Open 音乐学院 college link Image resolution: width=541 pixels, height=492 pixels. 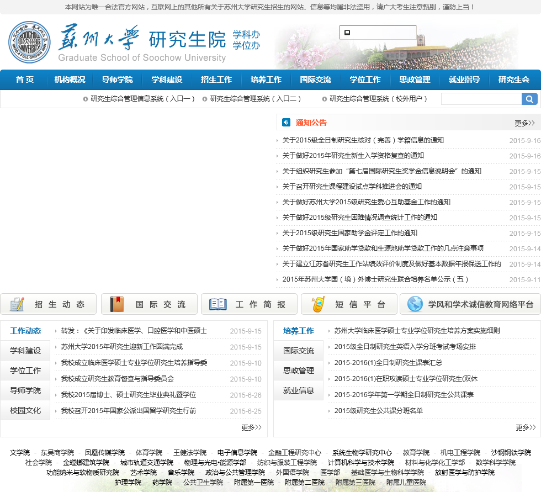click(181, 472)
